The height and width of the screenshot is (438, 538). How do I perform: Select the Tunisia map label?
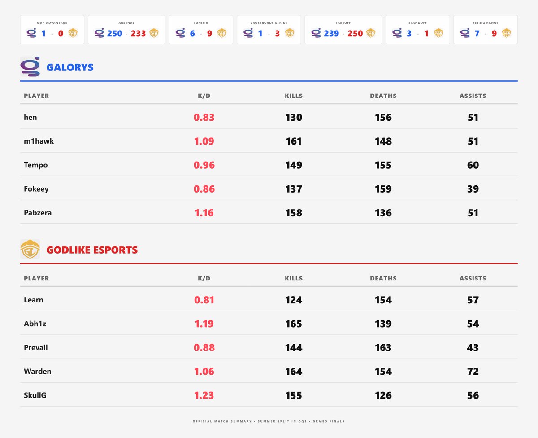coord(201,23)
